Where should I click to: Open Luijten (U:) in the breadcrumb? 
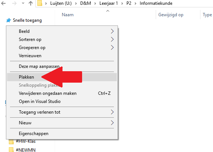click(x=61, y=3)
